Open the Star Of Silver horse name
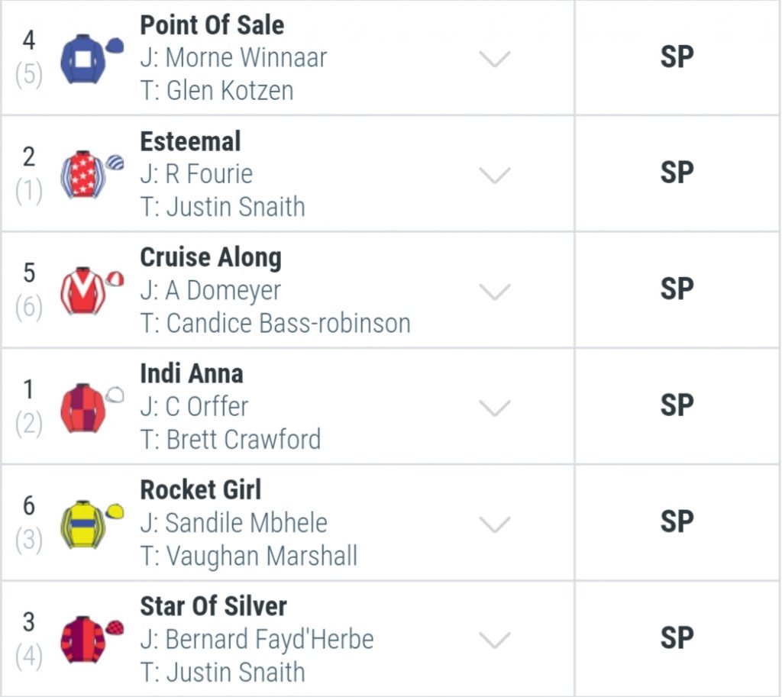782x697 pixels. coord(214,606)
